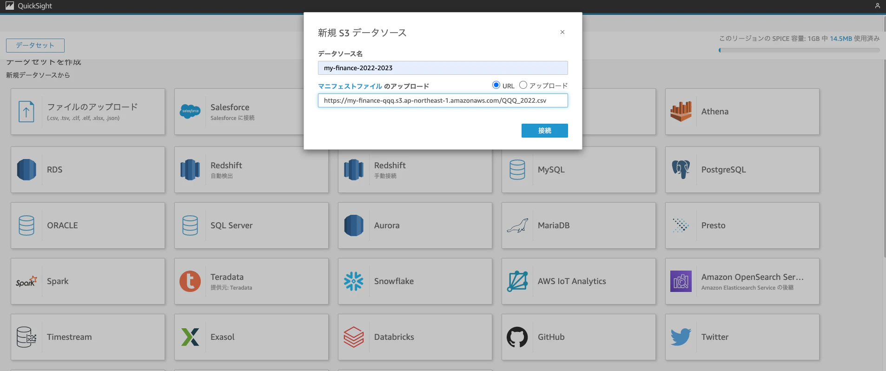Select the Presto card label
This screenshot has width=886, height=371.
click(714, 225)
